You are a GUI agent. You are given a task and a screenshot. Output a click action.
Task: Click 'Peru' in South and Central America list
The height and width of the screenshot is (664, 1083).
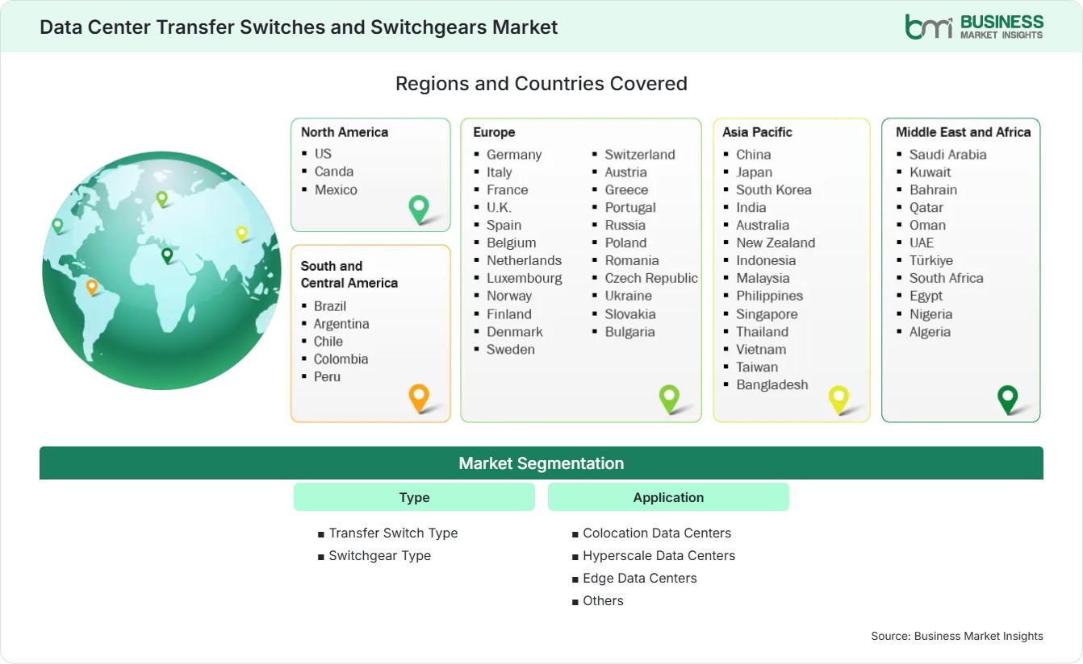coord(327,376)
